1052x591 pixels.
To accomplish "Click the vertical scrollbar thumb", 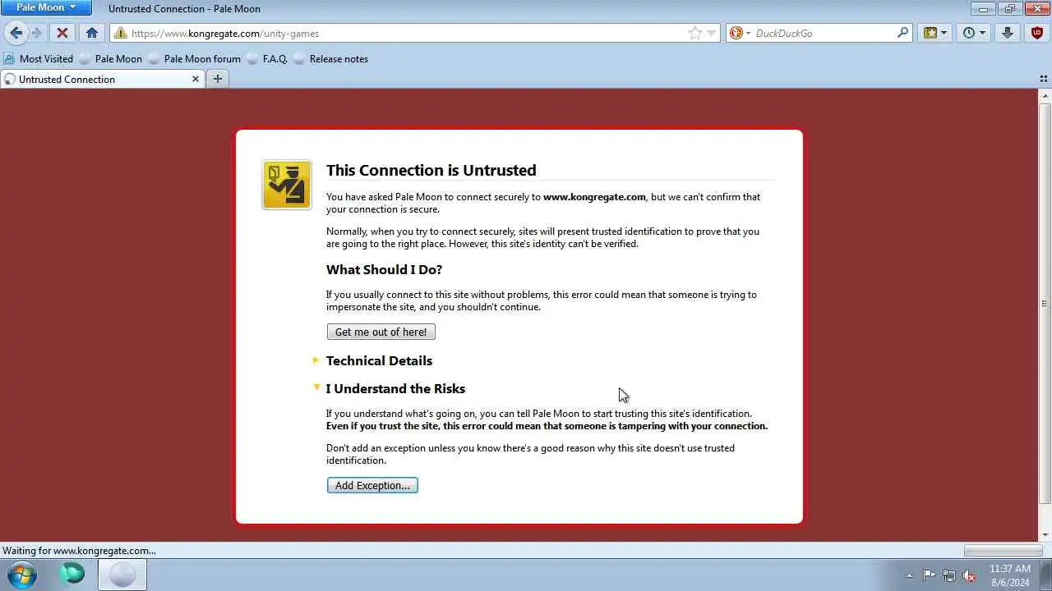I will point(1045,303).
